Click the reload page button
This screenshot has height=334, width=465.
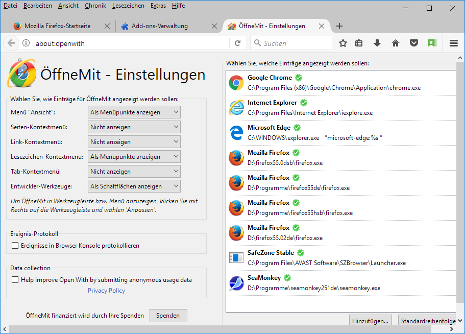(237, 43)
